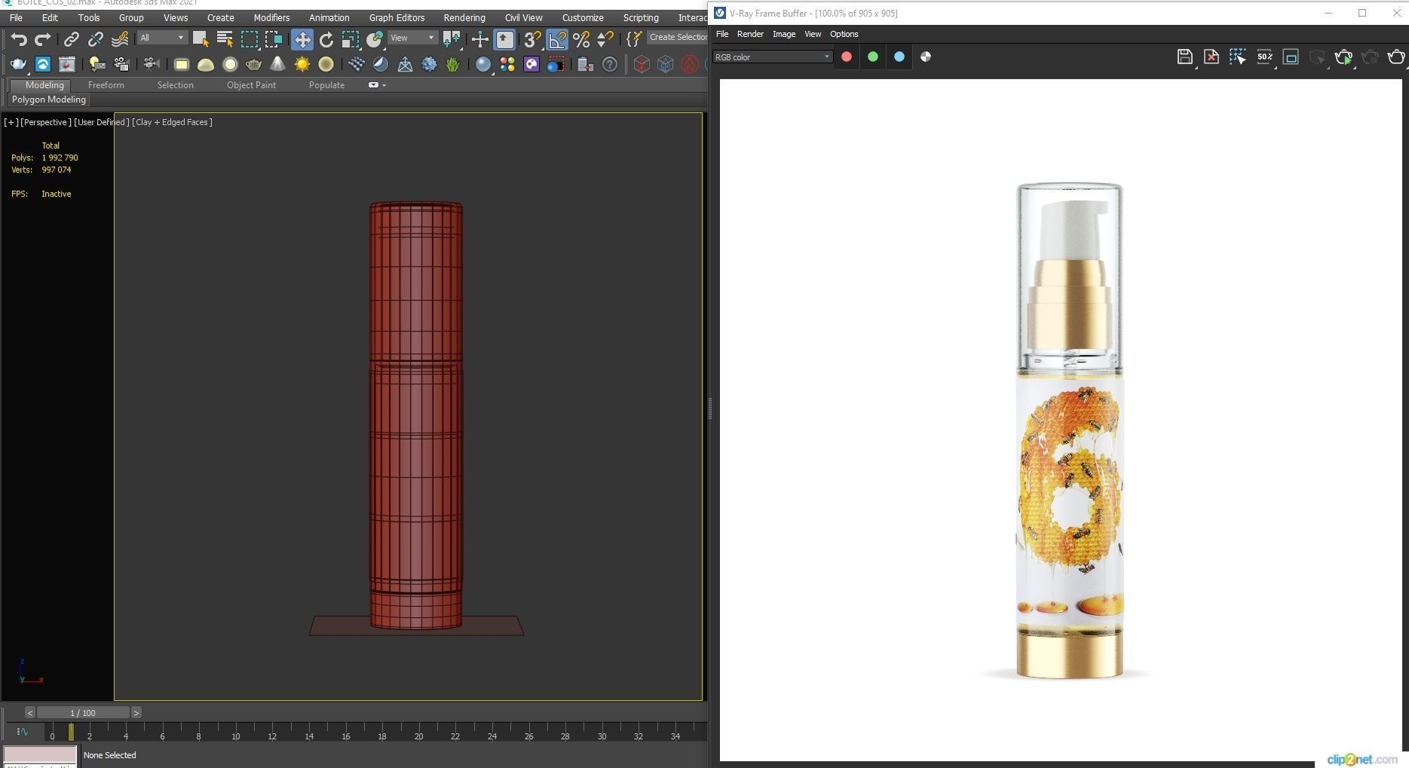Image resolution: width=1409 pixels, height=768 pixels.
Task: Open the User Defined viewport shading menu
Action: point(102,122)
